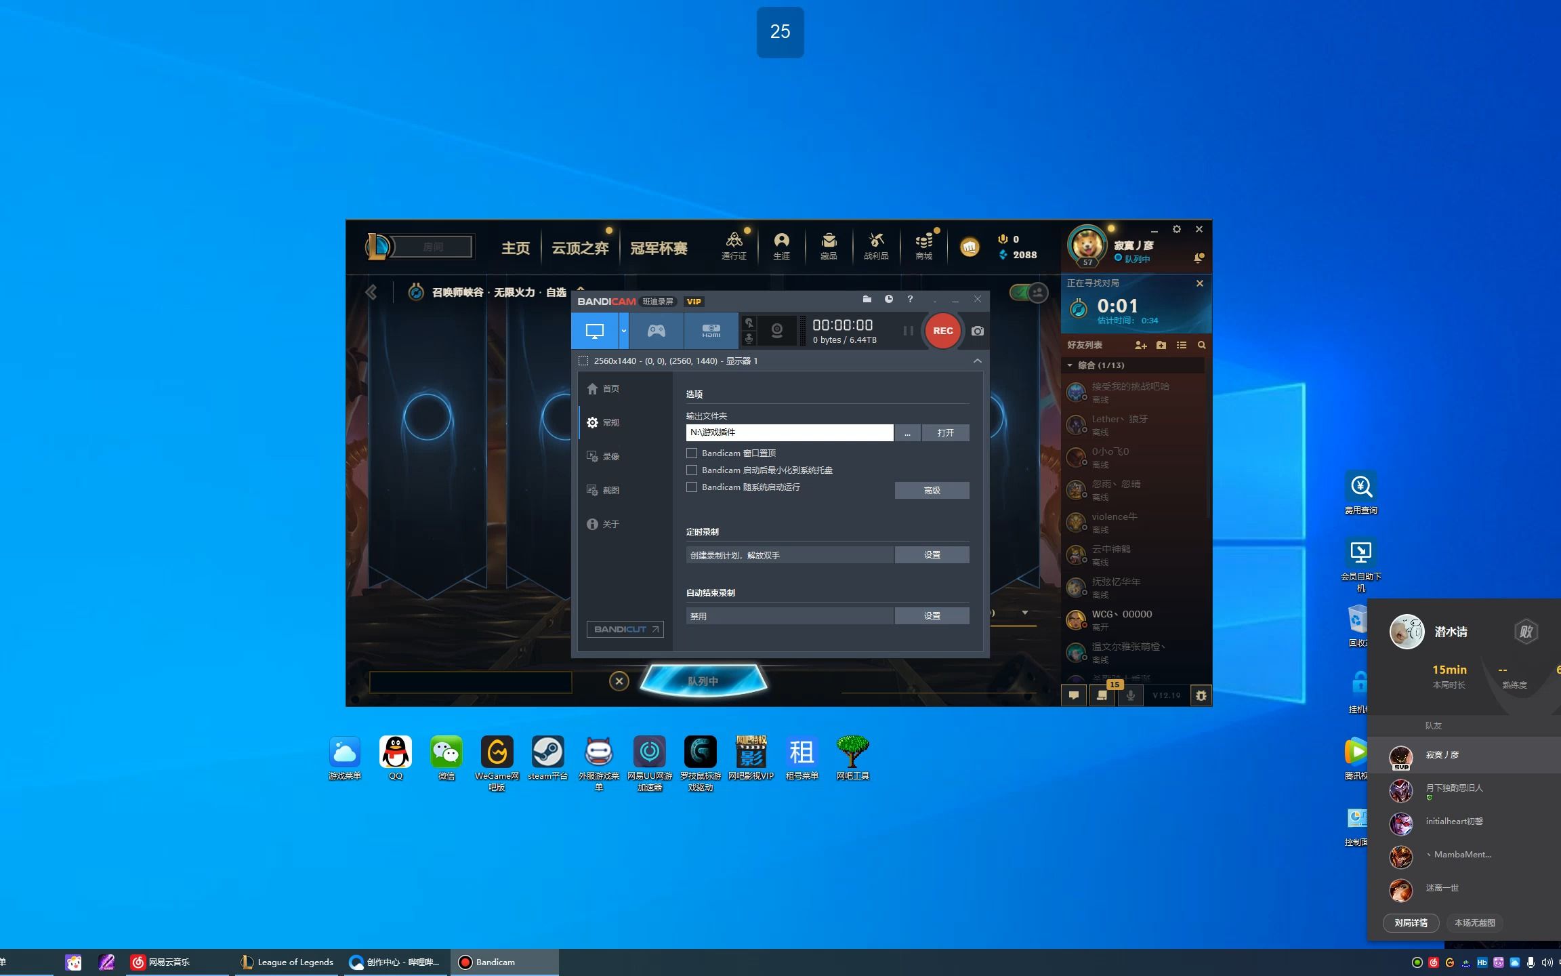Image resolution: width=1561 pixels, height=976 pixels.
Task: Toggle Bandicam webcam overlay icon
Action: pyautogui.click(x=777, y=331)
